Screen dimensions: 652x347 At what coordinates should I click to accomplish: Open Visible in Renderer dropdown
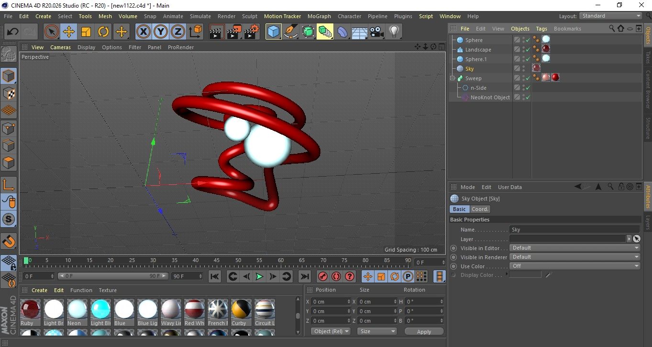point(575,257)
